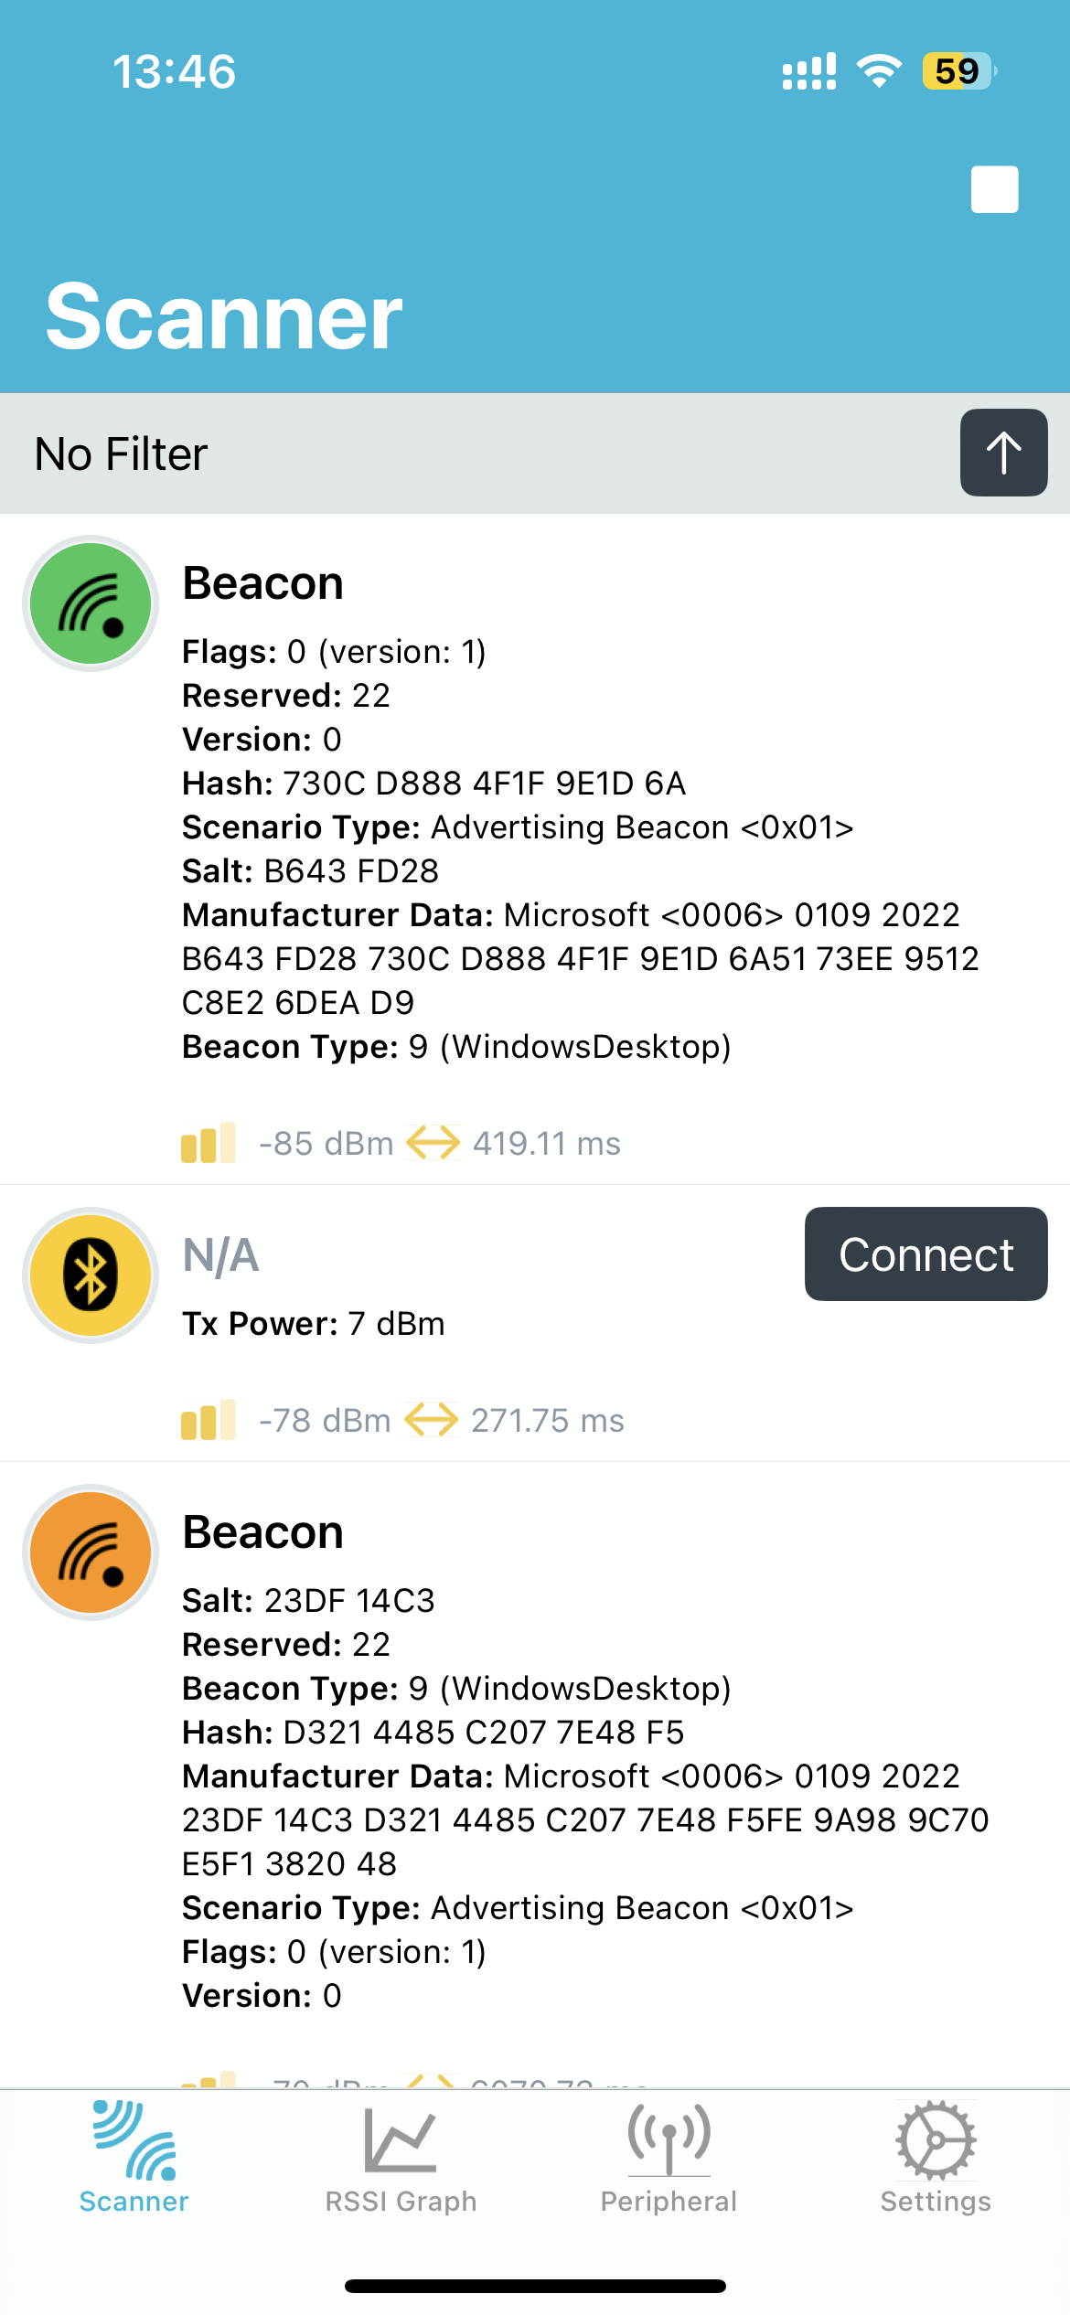The image size is (1070, 2315).
Task: Open the Settings tab
Action: click(936, 2158)
